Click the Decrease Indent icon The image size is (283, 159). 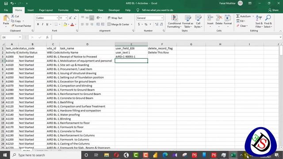click(x=98, y=24)
